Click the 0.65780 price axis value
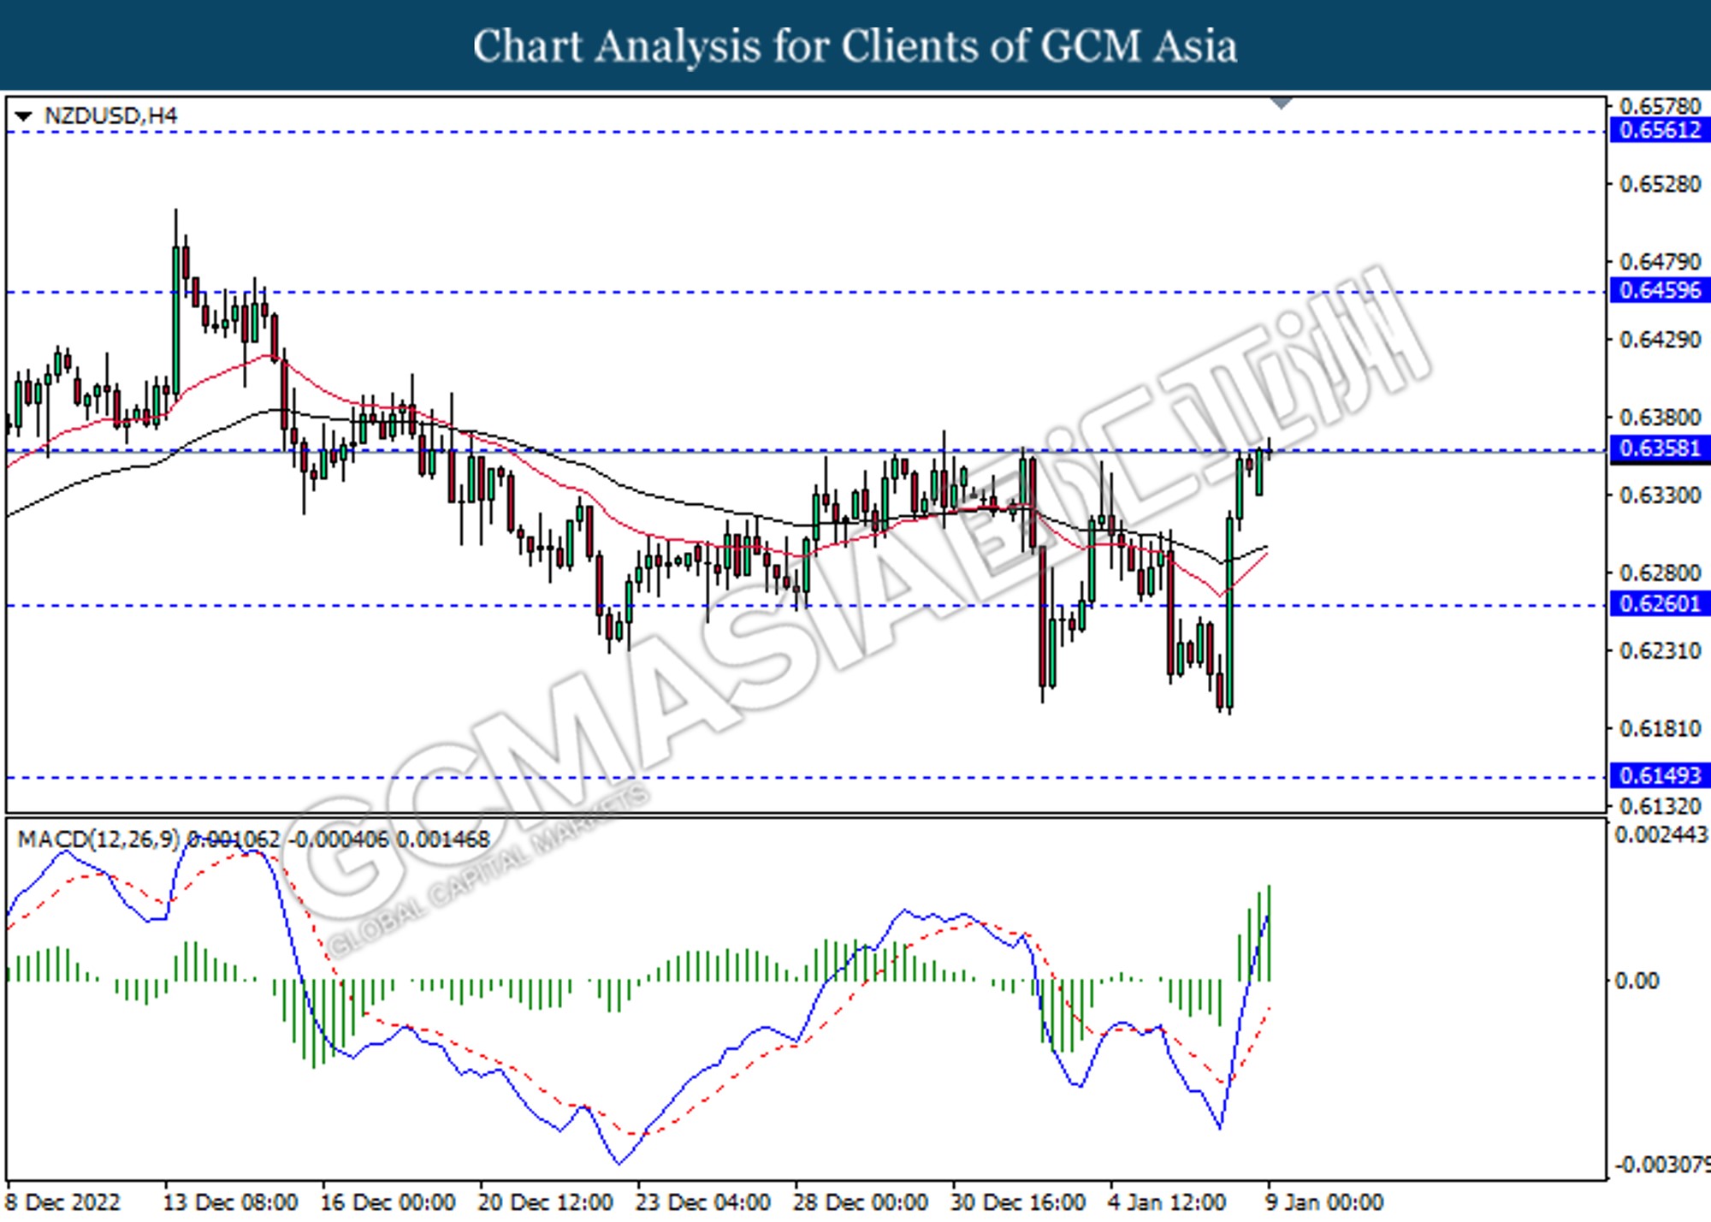 (1661, 106)
